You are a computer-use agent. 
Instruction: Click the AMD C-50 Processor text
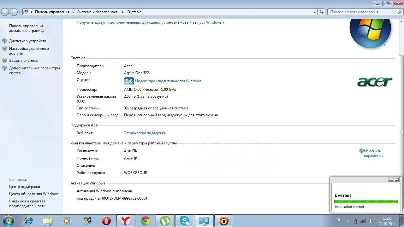click(150, 90)
